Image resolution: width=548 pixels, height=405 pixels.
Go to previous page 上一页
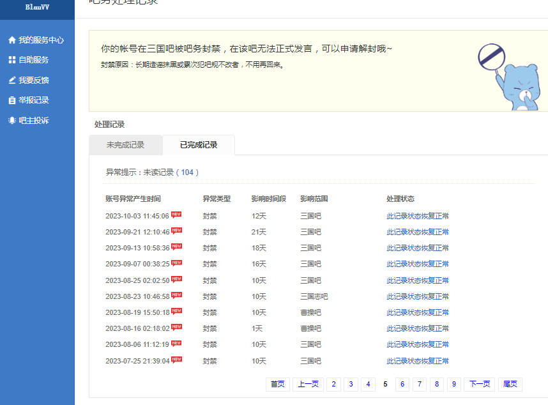307,384
